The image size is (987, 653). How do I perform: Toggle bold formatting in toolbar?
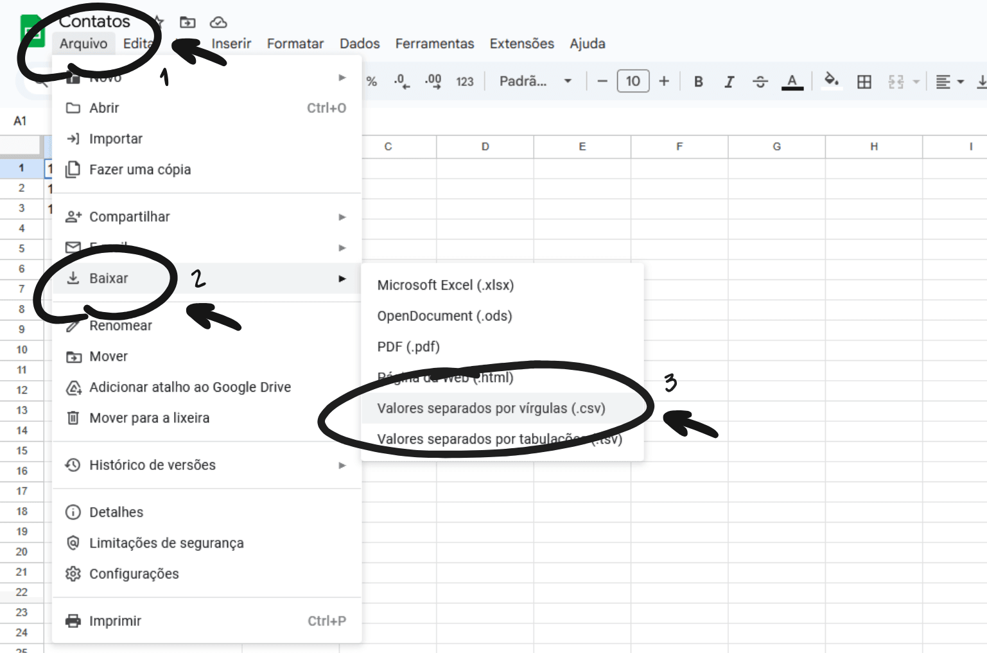(x=698, y=82)
